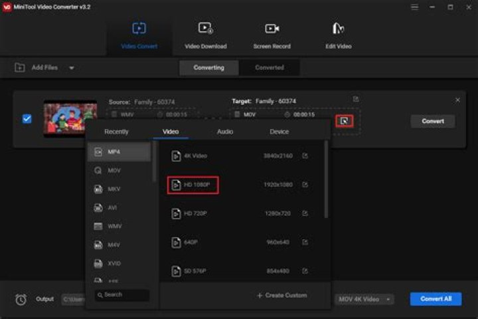Click the target duration 00:00:15
478x319 pixels.
pos(303,114)
